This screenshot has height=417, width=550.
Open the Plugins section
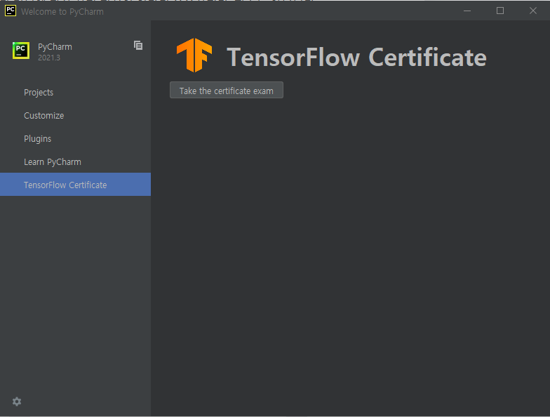pos(76,139)
